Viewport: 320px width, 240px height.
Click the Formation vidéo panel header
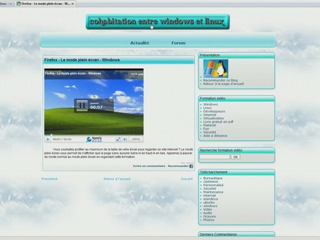pyautogui.click(x=237, y=98)
